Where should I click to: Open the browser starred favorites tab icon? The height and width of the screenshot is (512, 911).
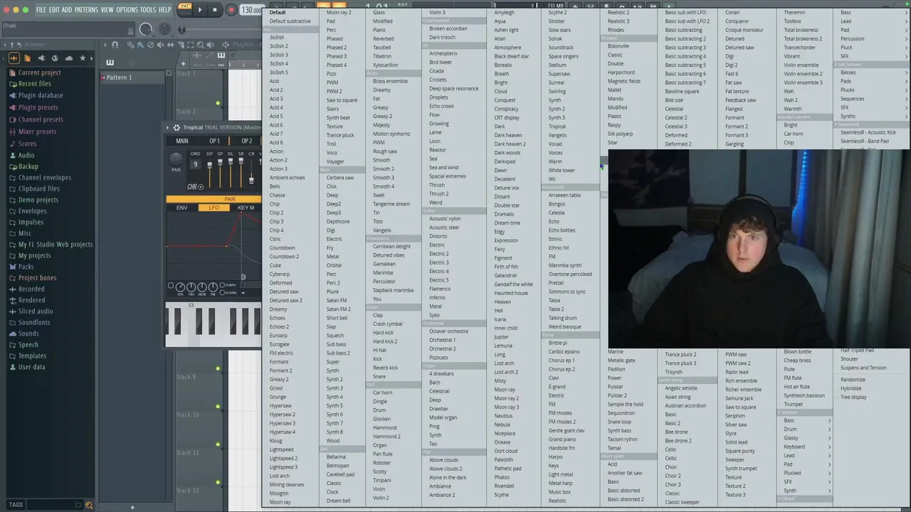[83, 58]
